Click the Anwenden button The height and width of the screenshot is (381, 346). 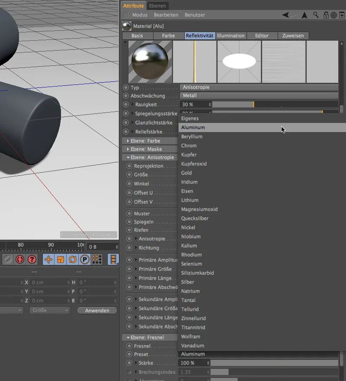point(97,310)
